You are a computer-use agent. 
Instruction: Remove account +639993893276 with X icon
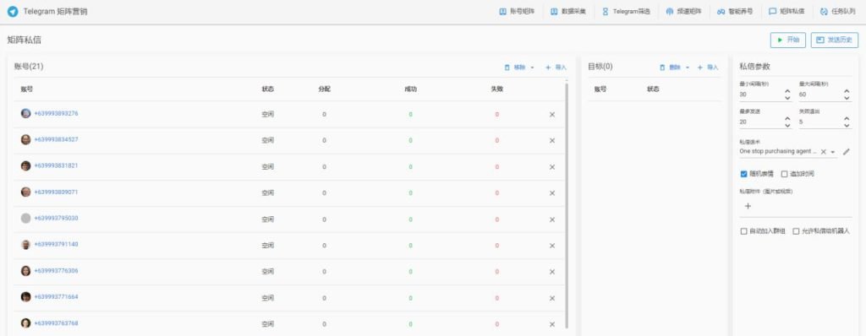pyautogui.click(x=551, y=115)
